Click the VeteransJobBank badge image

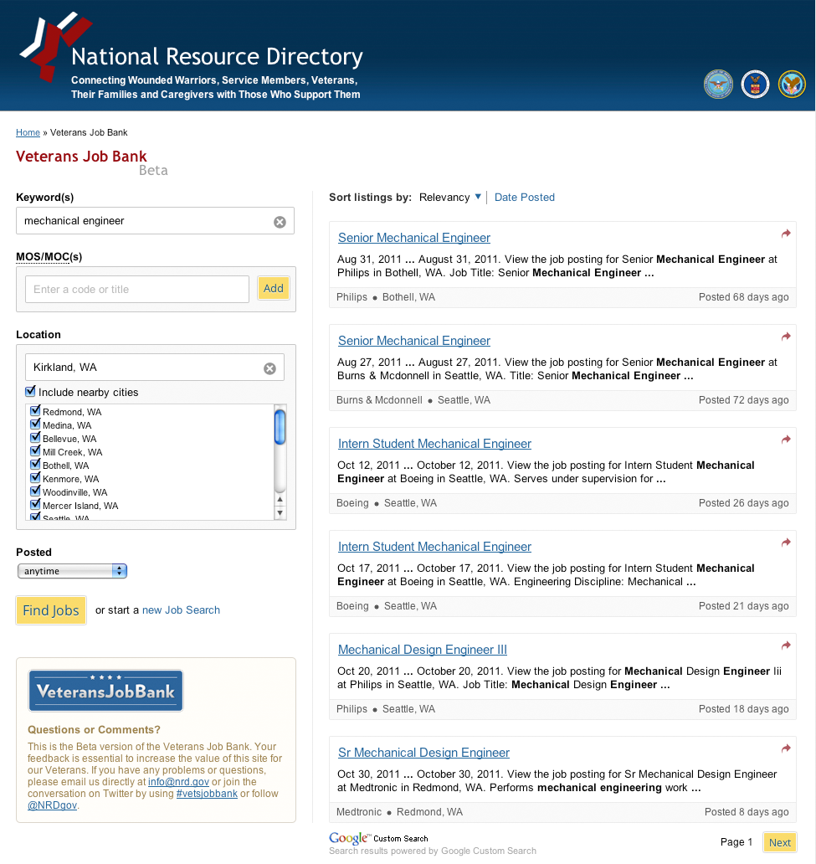click(105, 691)
